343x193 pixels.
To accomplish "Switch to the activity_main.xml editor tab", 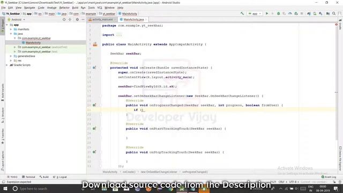I will tap(102, 19).
